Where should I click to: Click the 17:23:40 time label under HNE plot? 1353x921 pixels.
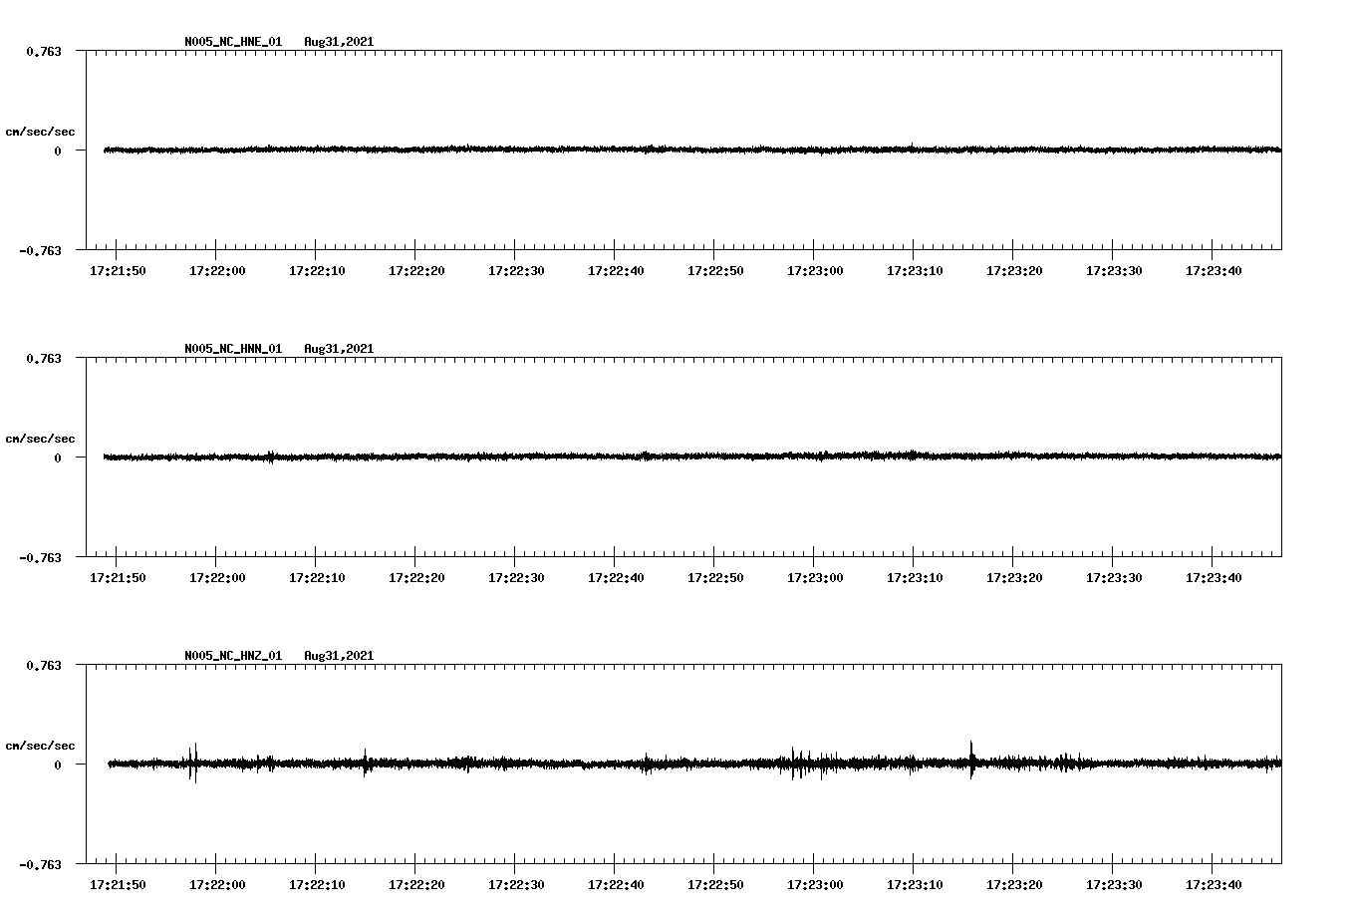tap(1214, 271)
